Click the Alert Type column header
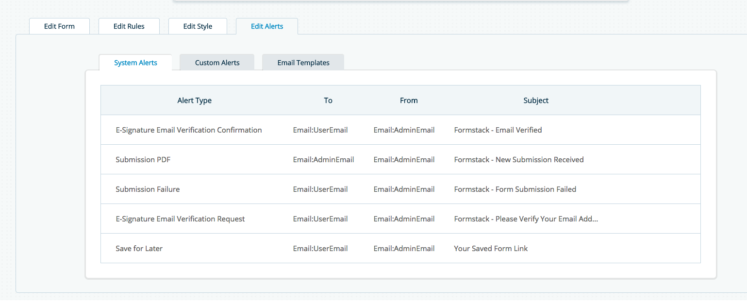Screen dimensions: 747x305 194,101
